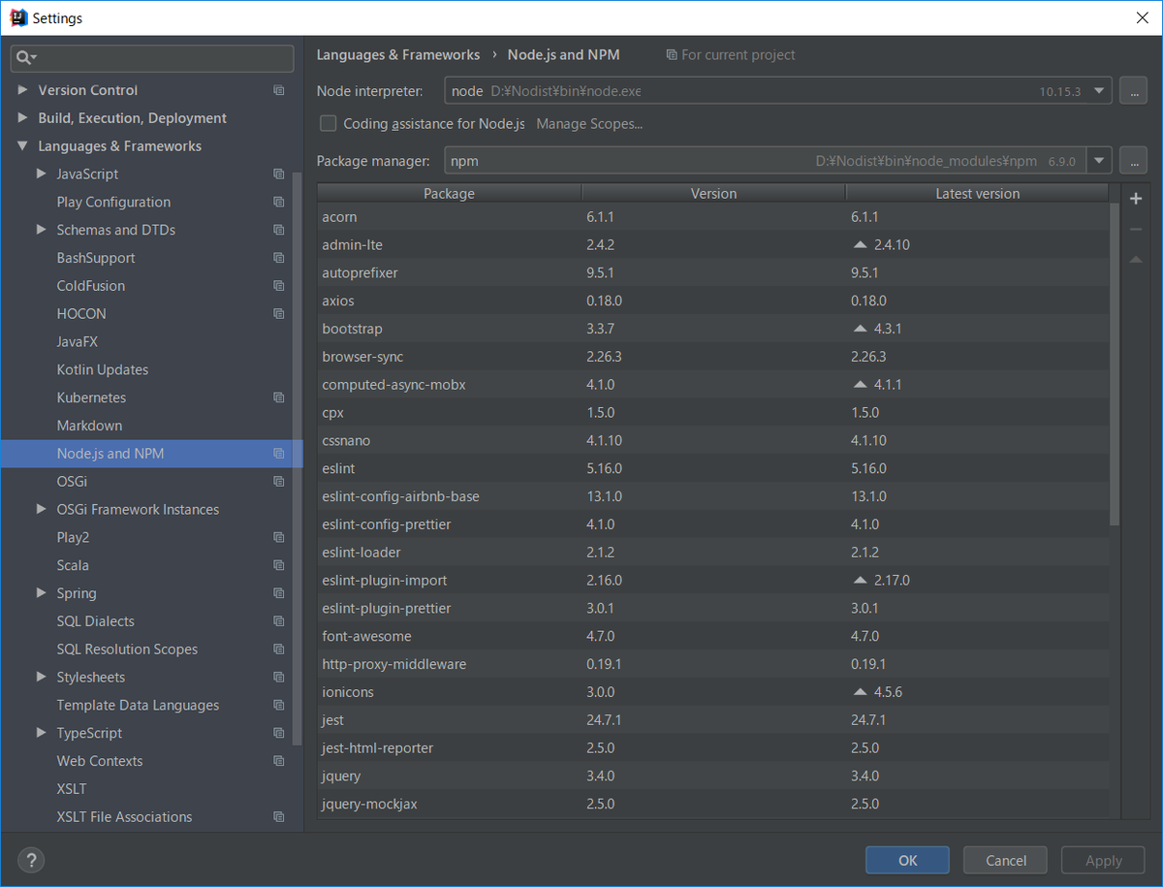
Task: Click the upgrade package arrow icon
Action: point(1136,259)
